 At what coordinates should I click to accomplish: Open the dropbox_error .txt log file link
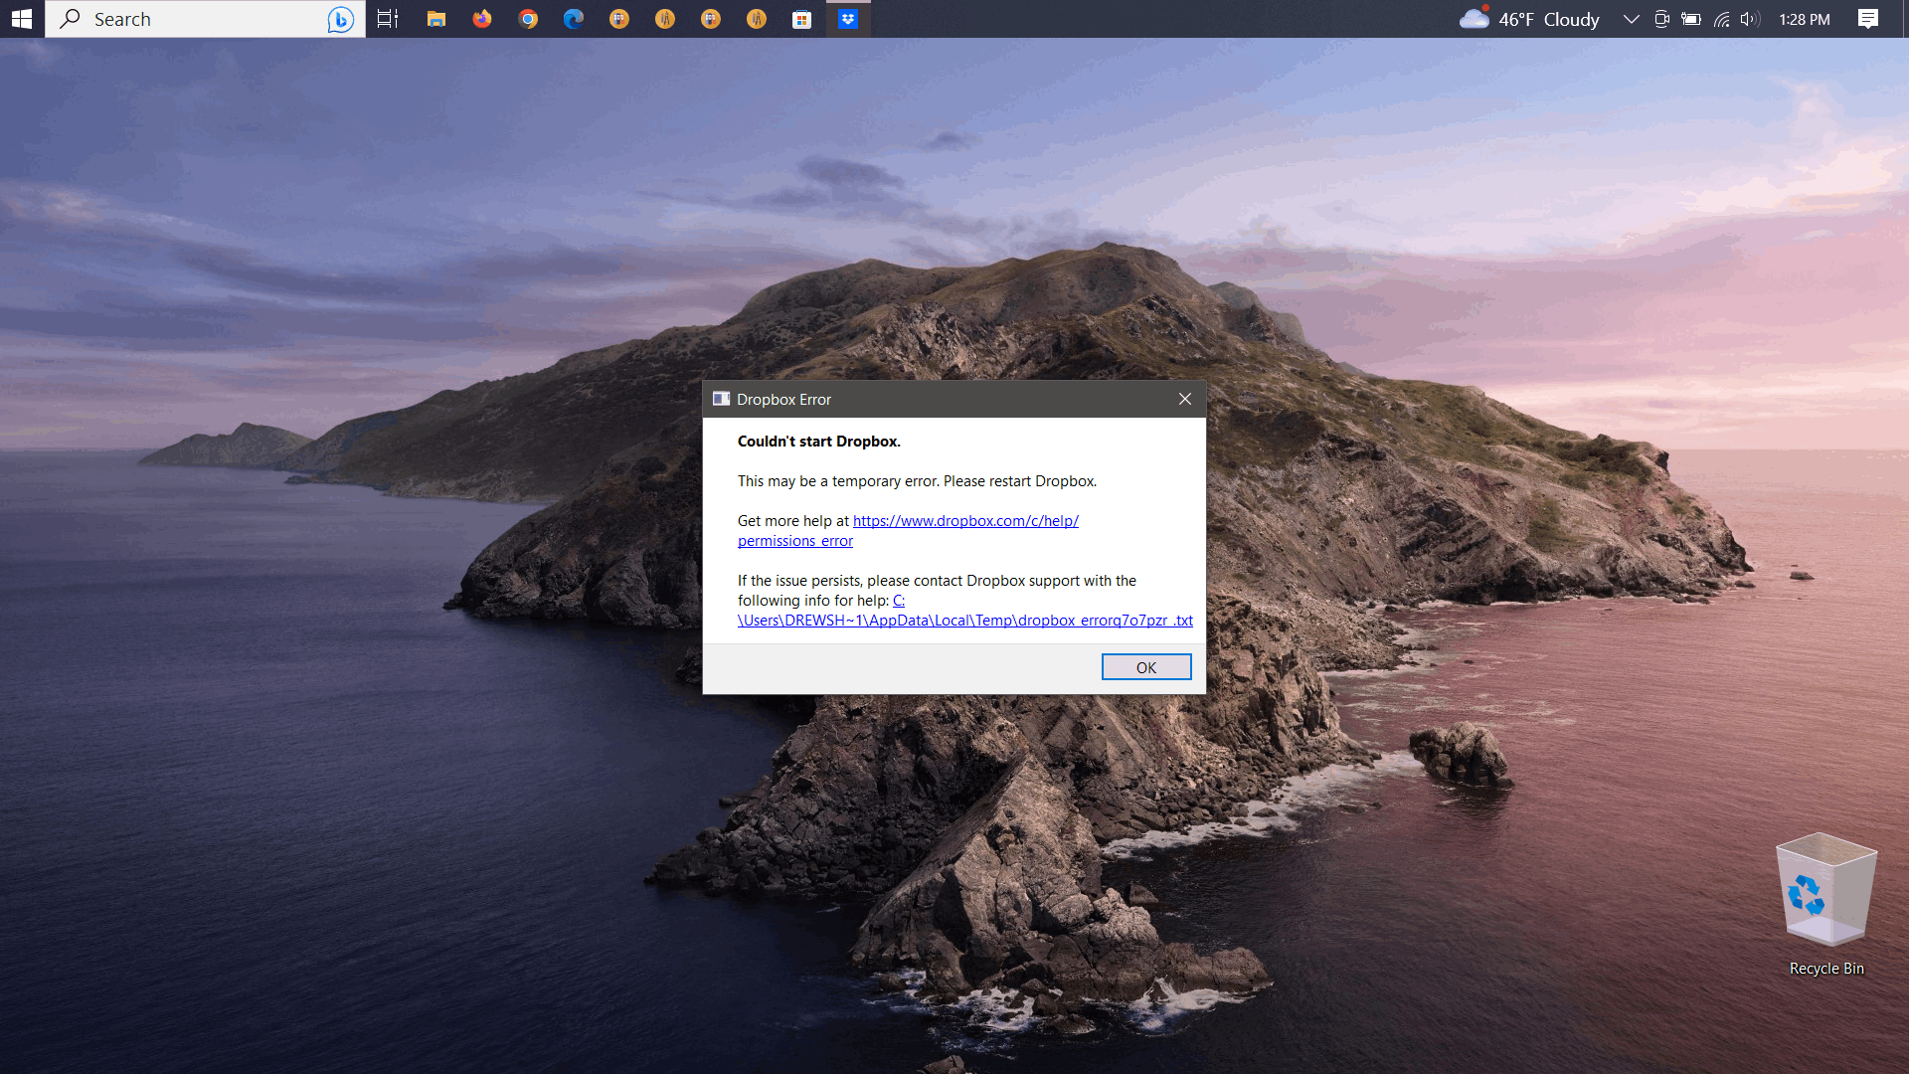(x=964, y=621)
